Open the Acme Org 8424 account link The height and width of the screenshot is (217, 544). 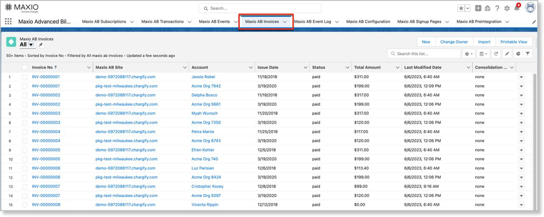(x=206, y=177)
